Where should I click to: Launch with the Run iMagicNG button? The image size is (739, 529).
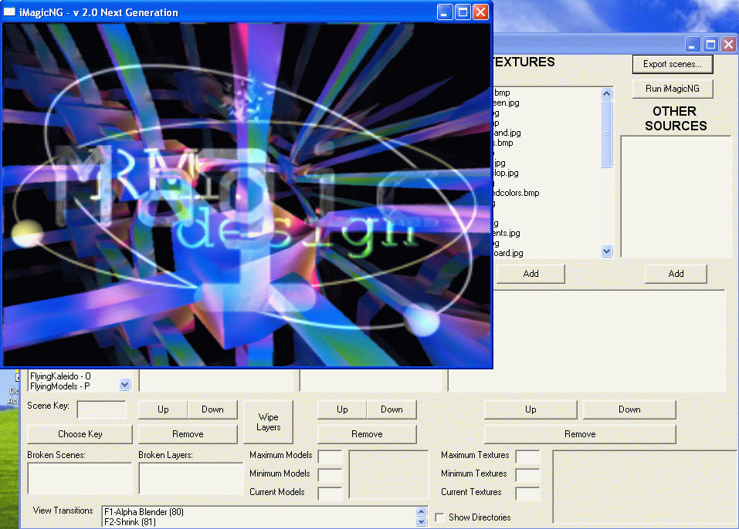coord(673,89)
